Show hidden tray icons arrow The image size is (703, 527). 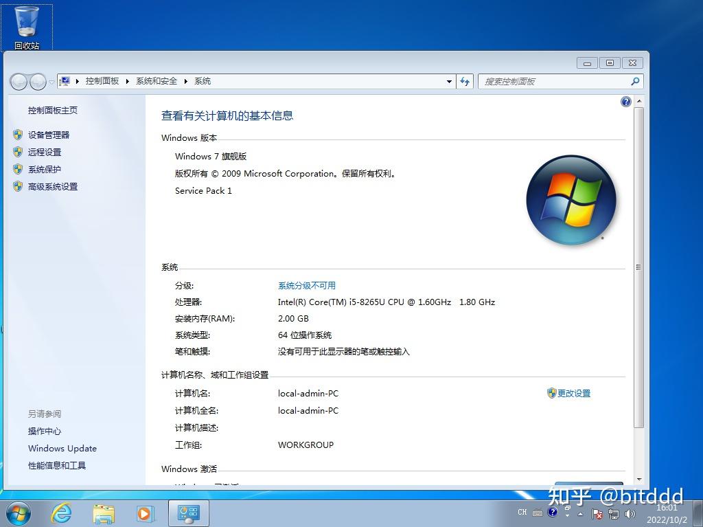tap(581, 514)
